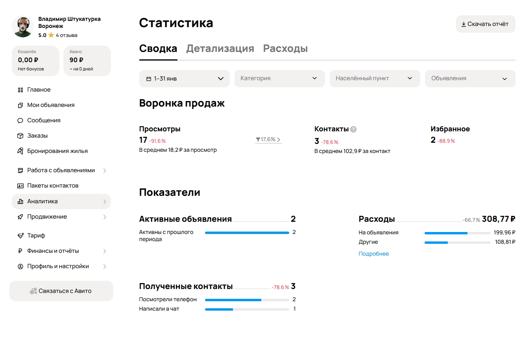Follow the Подробнее link under Расходы

[373, 254]
